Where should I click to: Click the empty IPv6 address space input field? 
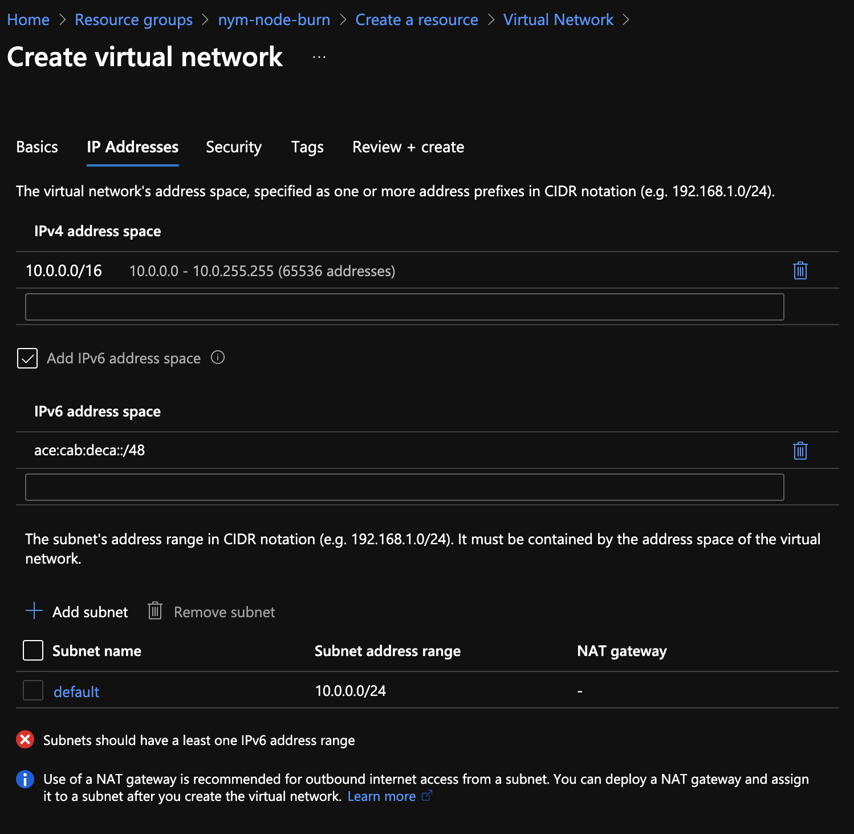[404, 487]
